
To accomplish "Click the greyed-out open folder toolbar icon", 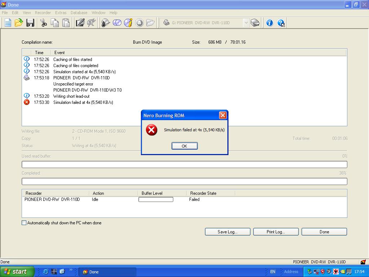I will (150, 23).
